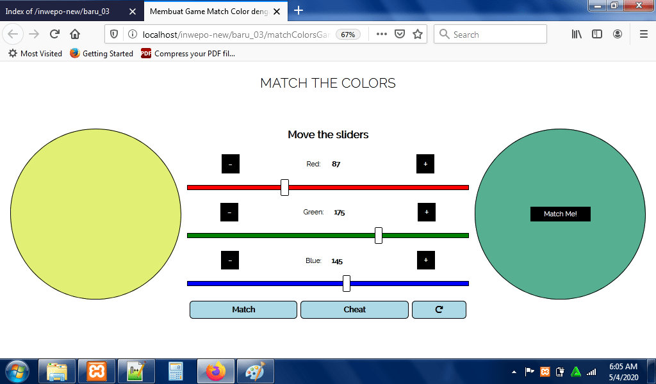This screenshot has width=656, height=384.
Task: Open Windows Explorer from the taskbar
Action: [x=57, y=371]
